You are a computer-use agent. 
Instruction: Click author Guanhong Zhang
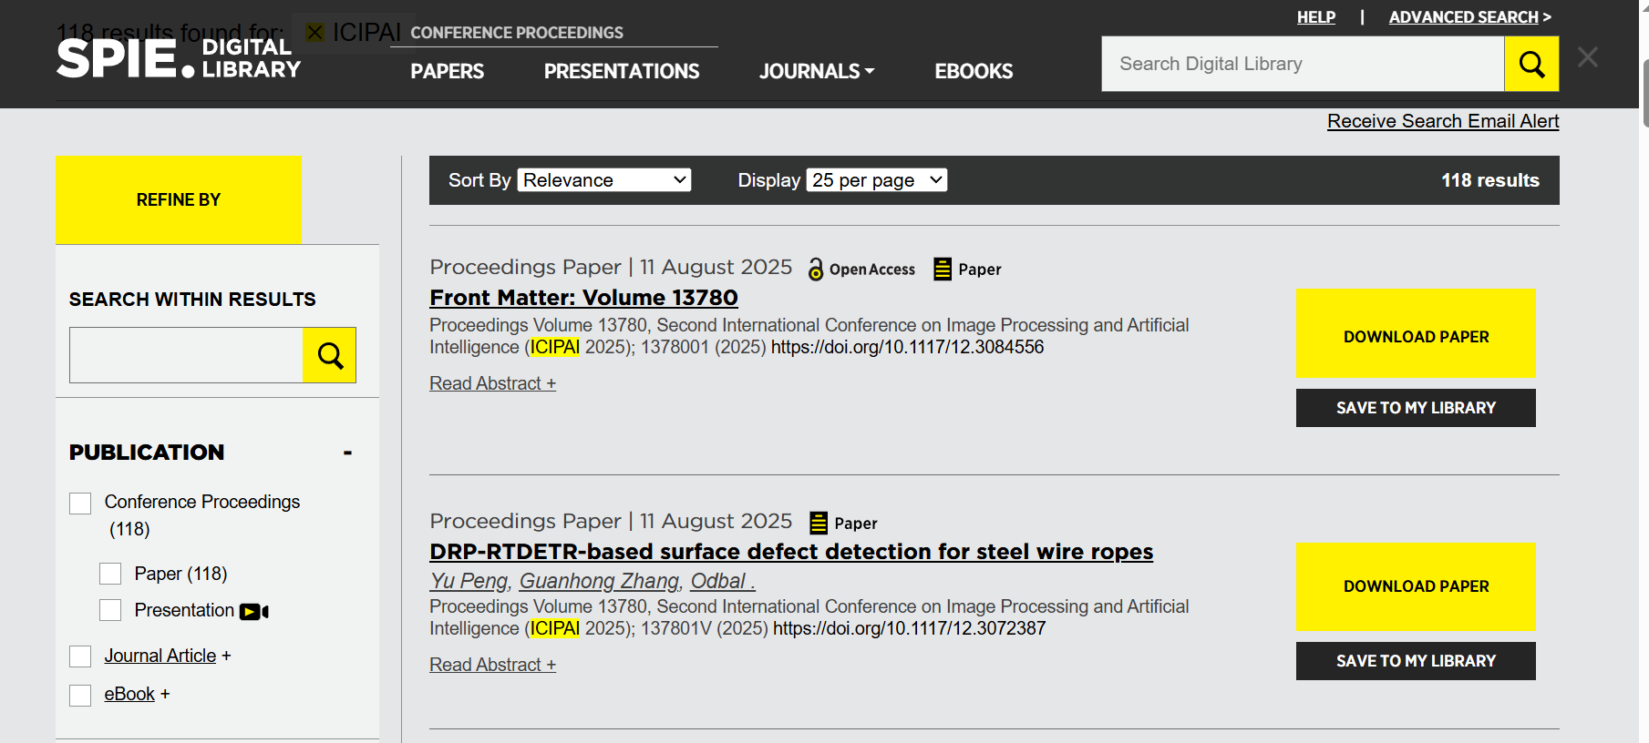point(600,581)
